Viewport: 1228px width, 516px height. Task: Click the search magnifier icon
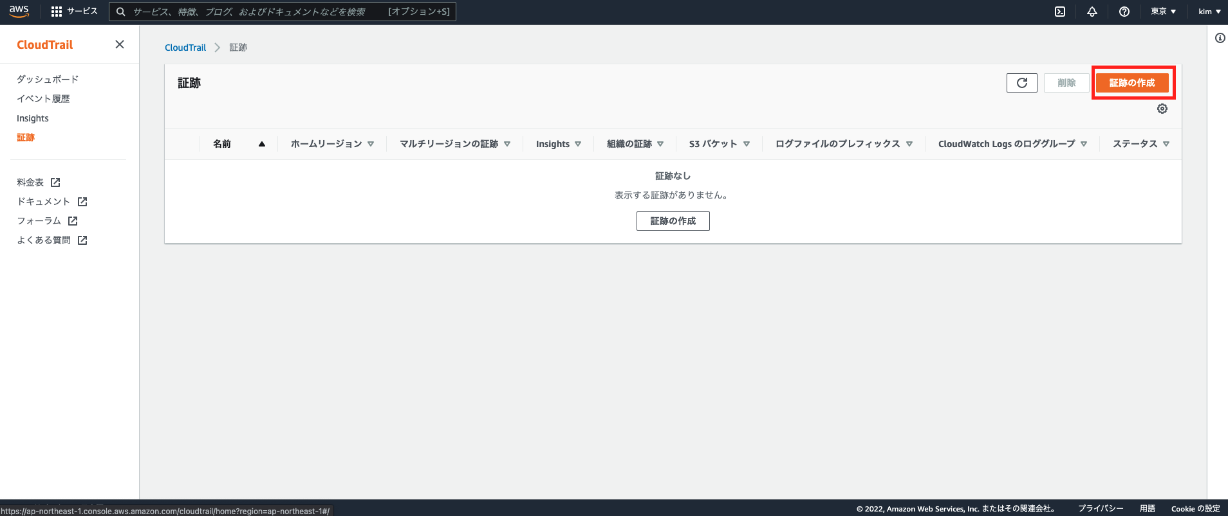(120, 12)
